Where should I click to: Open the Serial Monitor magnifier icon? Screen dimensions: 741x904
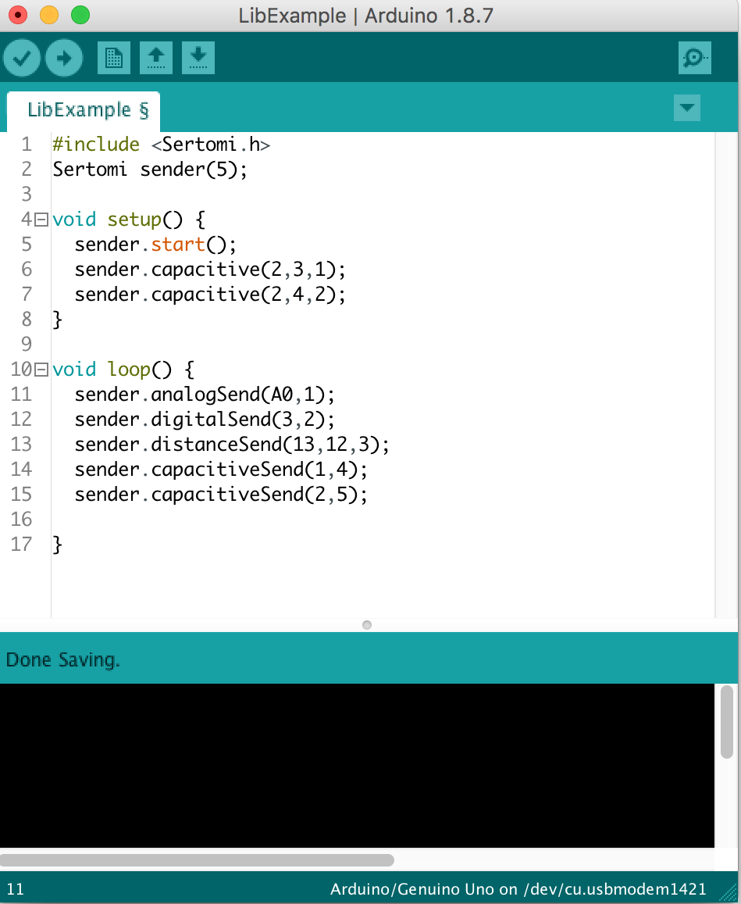coord(694,58)
